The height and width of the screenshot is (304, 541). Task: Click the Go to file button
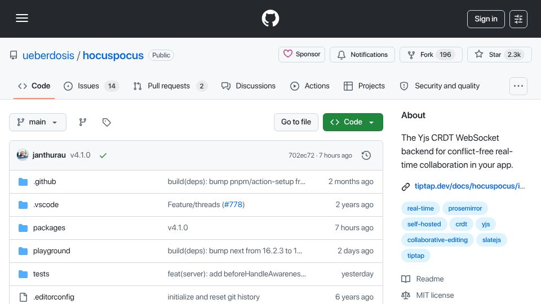point(296,122)
